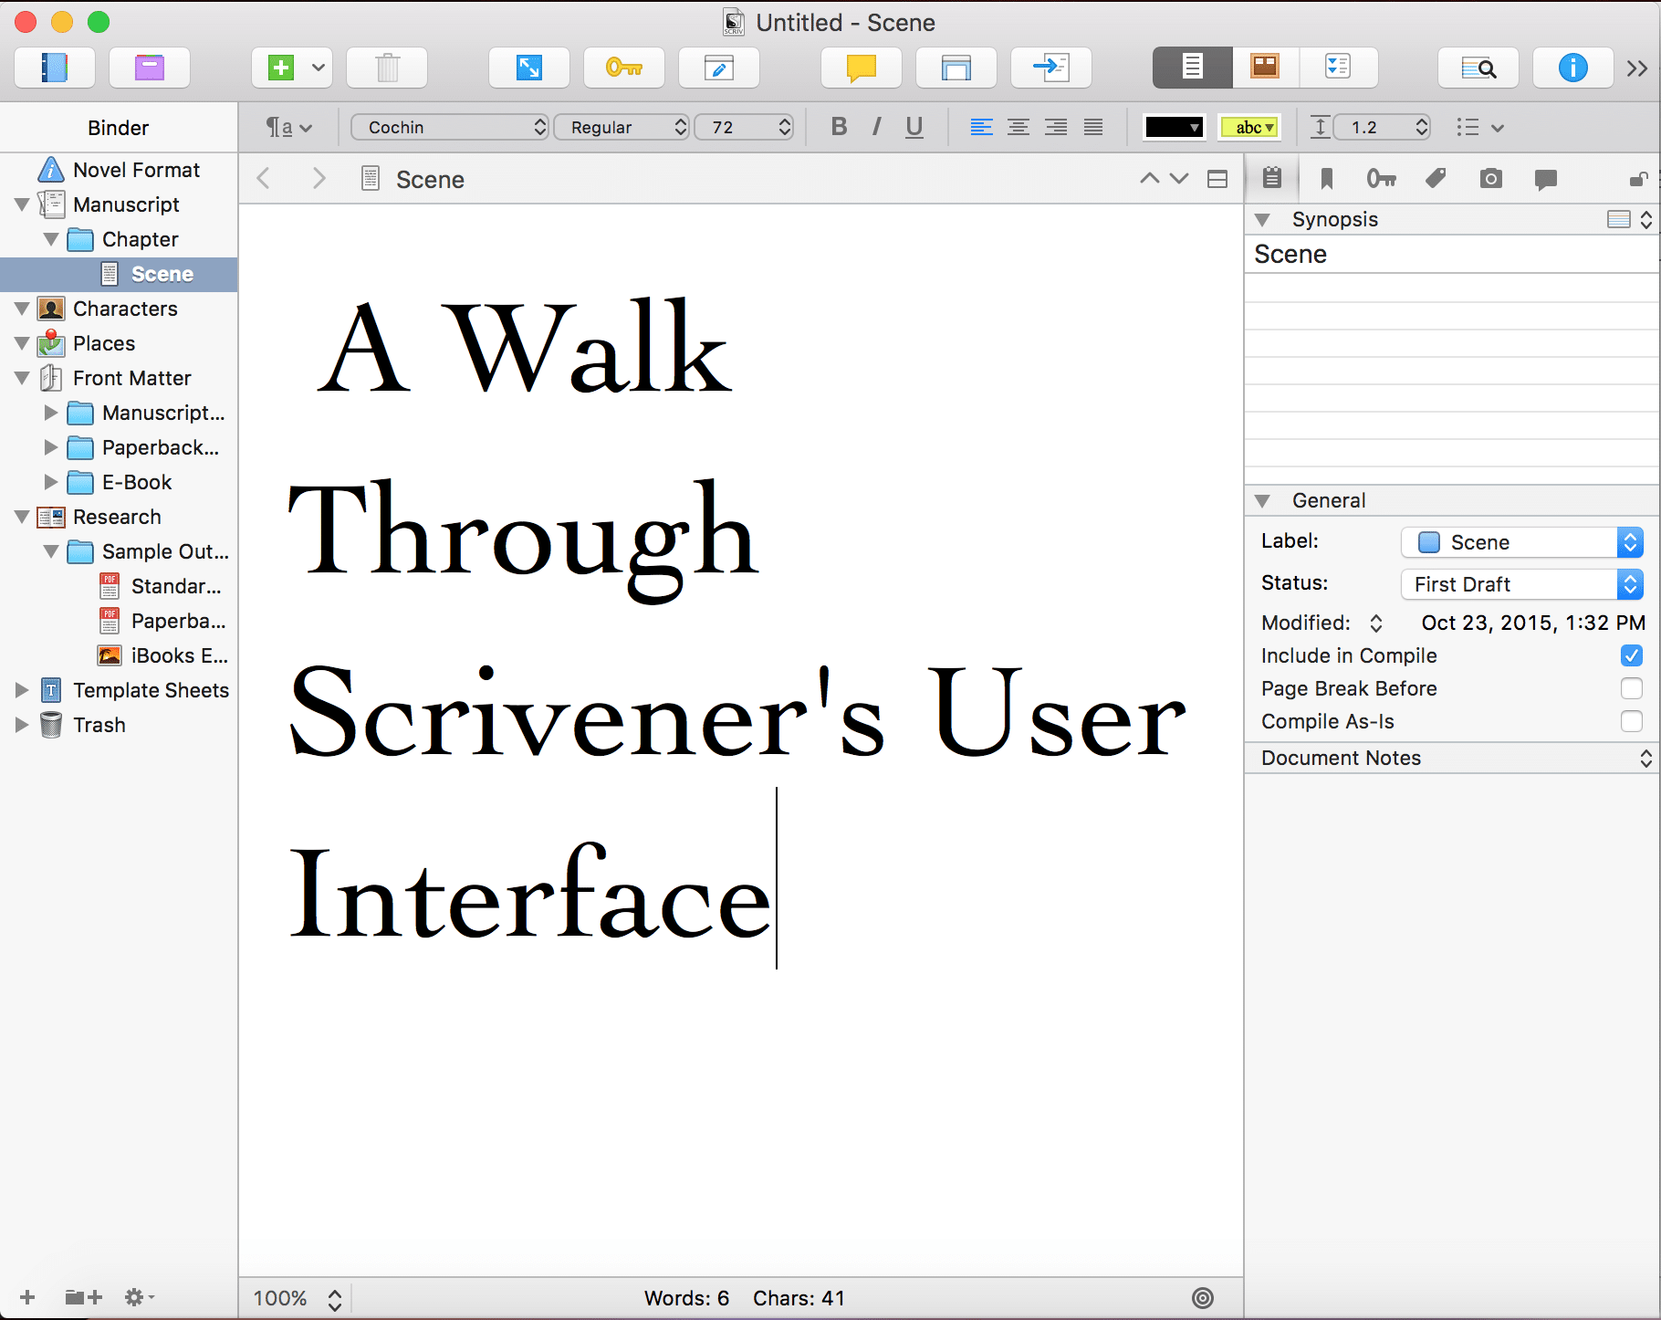Justify text alignment
This screenshot has height=1320, width=1661.
(1093, 127)
